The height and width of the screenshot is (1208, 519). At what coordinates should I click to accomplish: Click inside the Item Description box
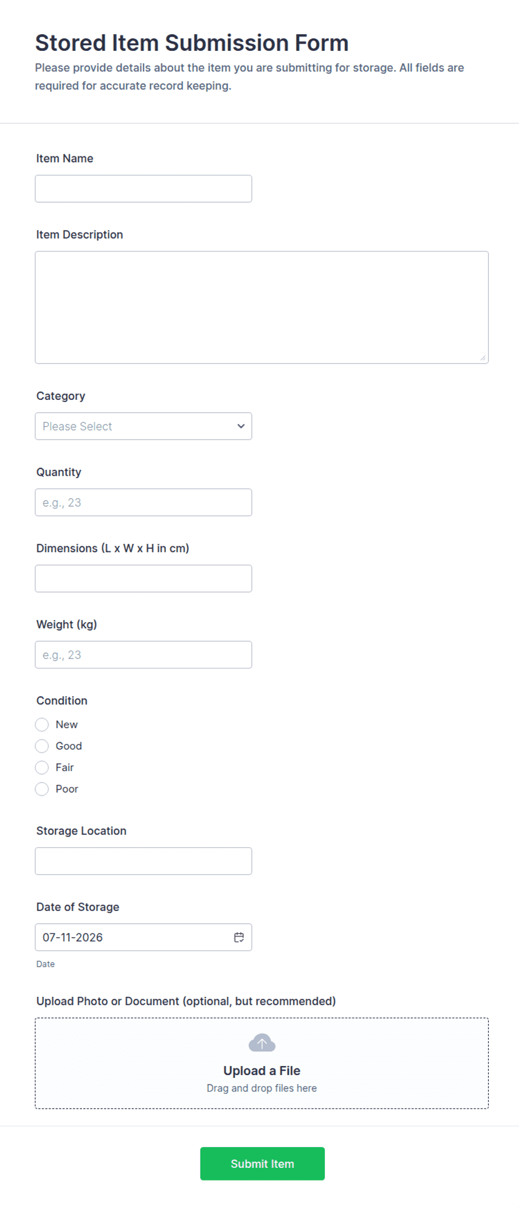[262, 307]
